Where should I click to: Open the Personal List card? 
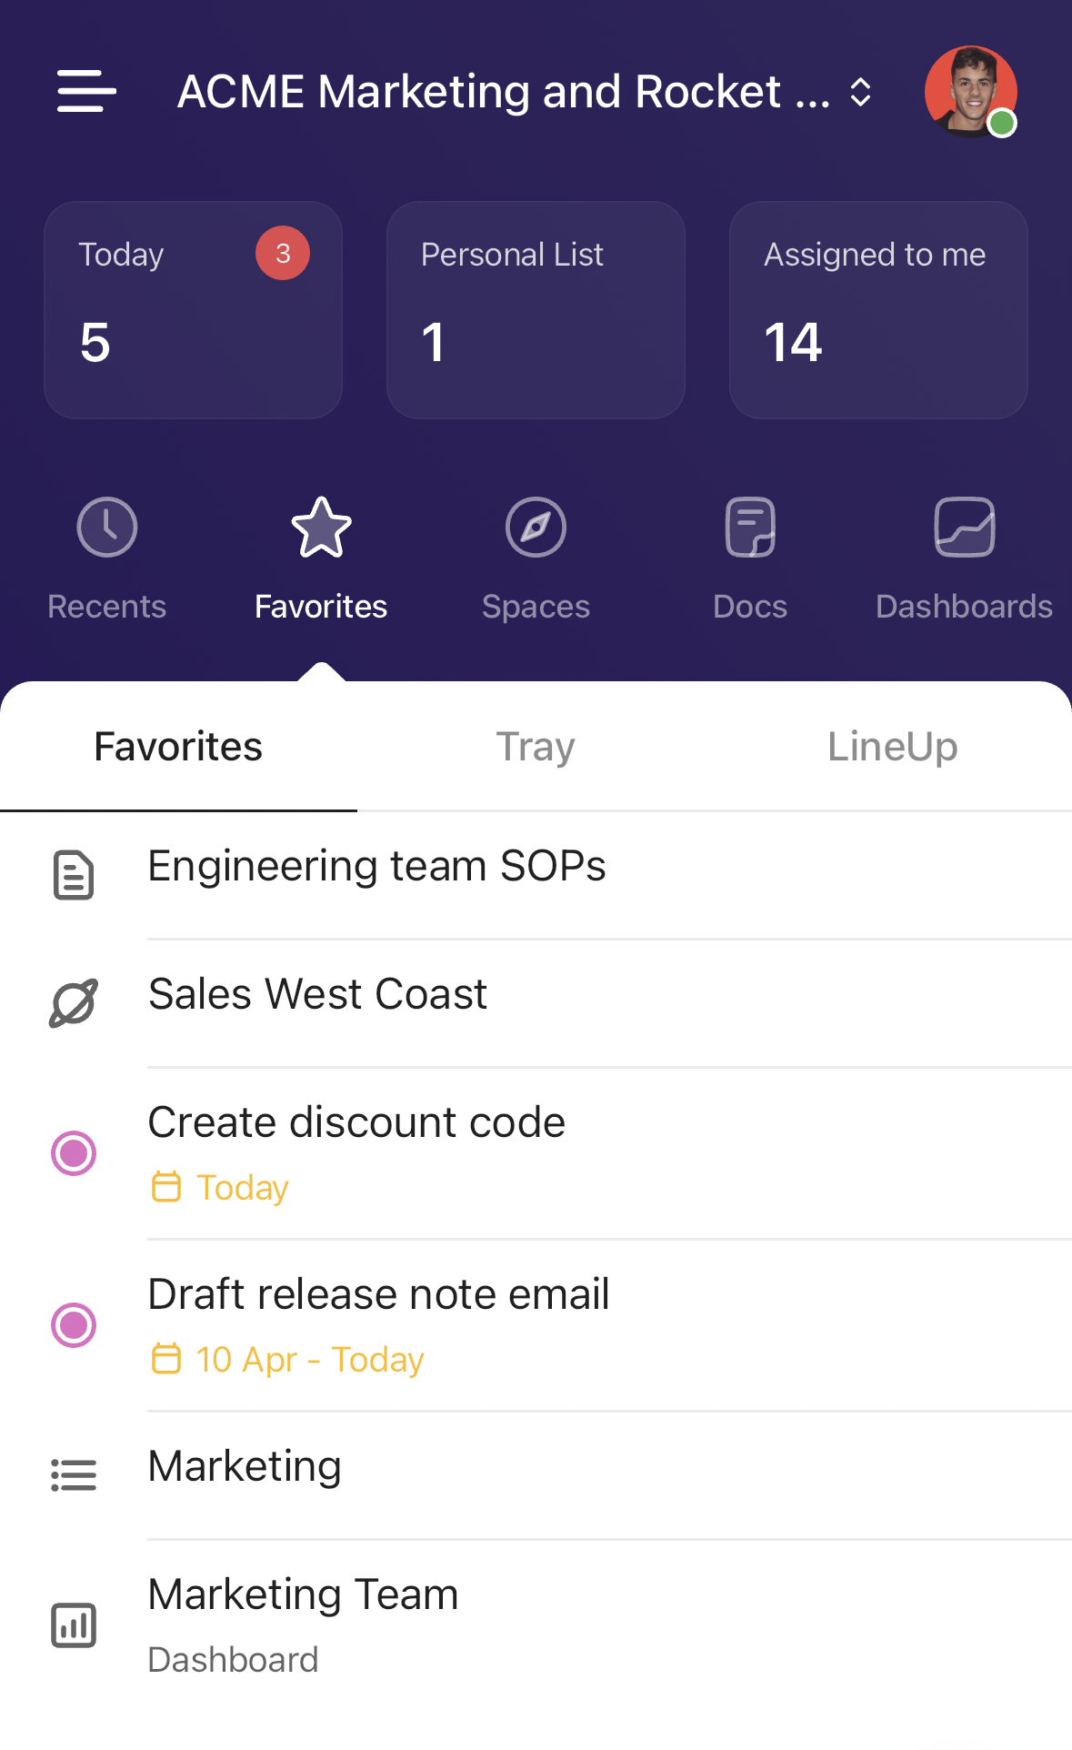(536, 310)
